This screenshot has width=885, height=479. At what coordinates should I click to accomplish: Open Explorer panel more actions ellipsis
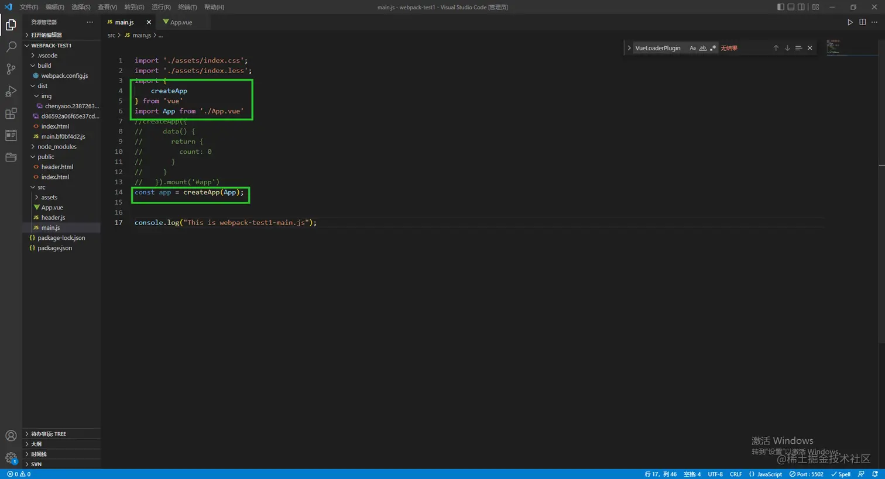tap(90, 22)
